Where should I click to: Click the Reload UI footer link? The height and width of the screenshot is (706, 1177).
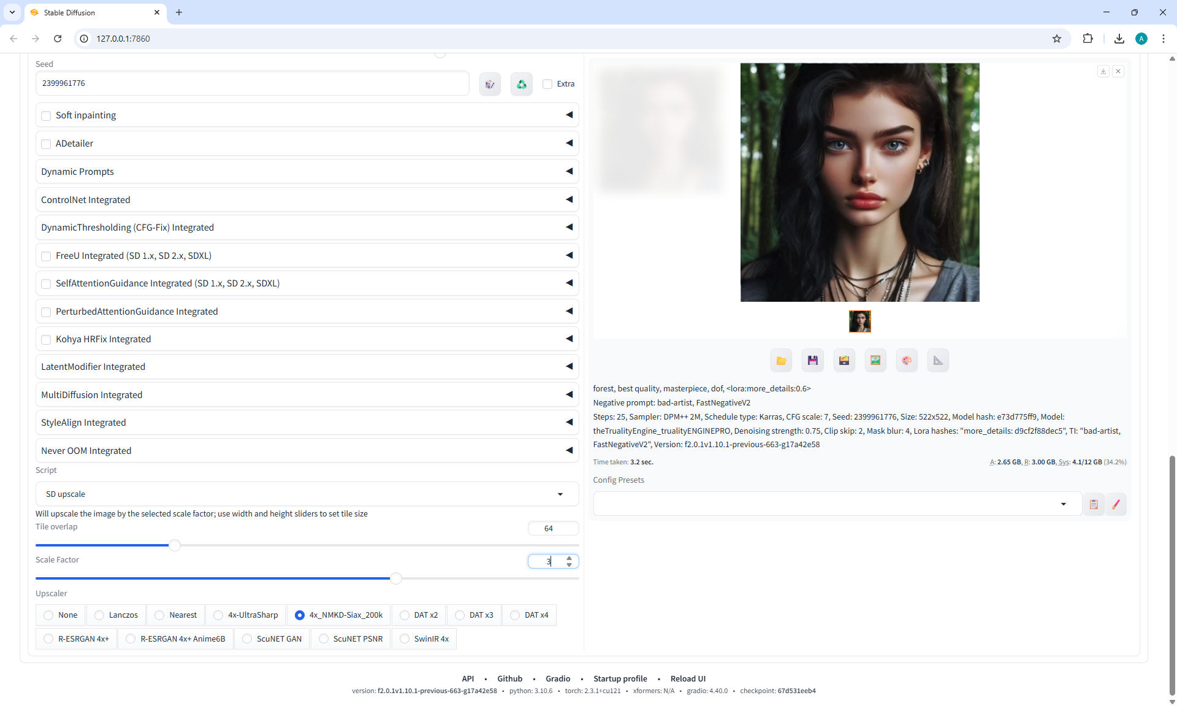click(688, 678)
